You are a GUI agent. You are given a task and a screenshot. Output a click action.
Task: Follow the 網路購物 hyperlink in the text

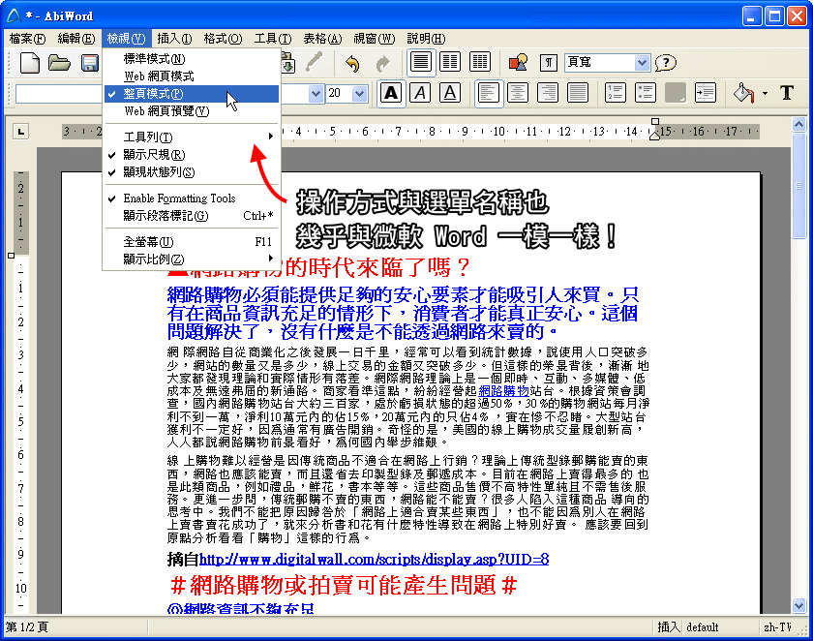pyautogui.click(x=503, y=391)
